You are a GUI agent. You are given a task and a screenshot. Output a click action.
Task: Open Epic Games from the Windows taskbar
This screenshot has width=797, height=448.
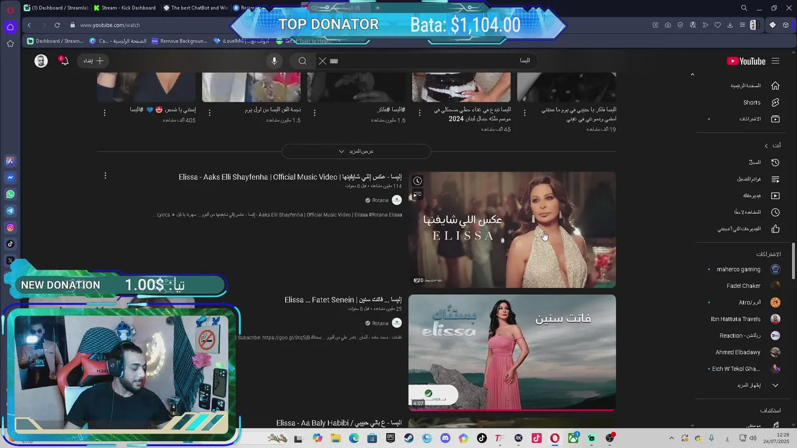390,439
